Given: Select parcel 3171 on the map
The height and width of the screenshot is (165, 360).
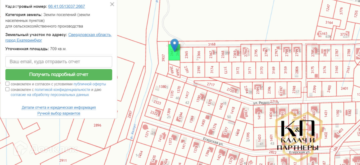Looking at the screenshot, I should point(250,70).
